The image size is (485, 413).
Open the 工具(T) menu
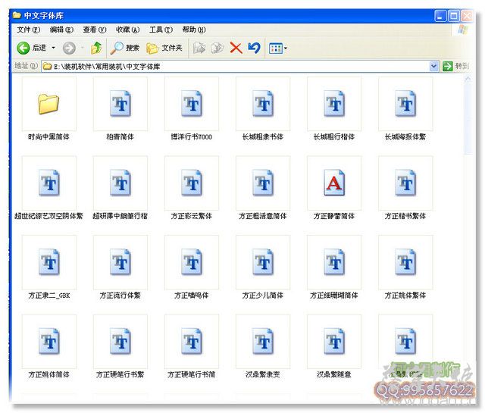pos(161,30)
